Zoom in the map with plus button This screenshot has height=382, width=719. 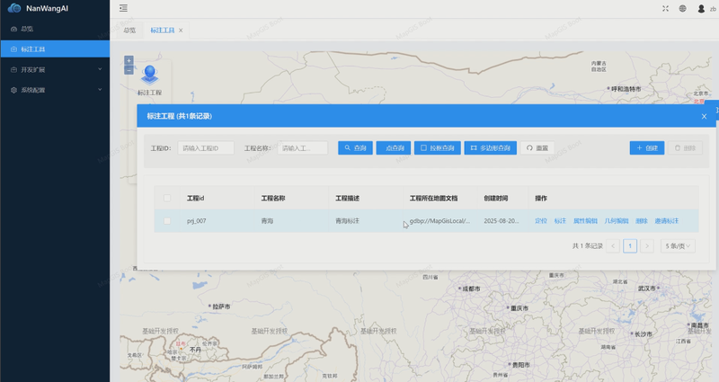(x=129, y=61)
